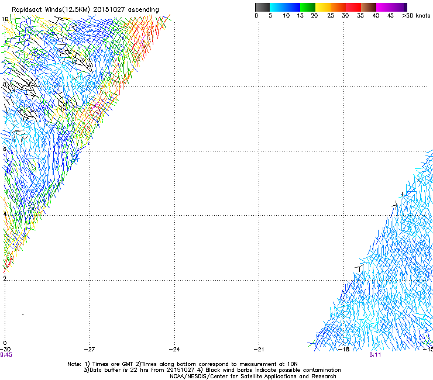This screenshot has width=433, height=380.
Task: Click the brown 35-40 knots color segment
Action: point(369,7)
